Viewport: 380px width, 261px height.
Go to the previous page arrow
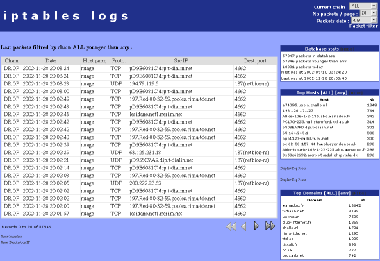(x=244, y=226)
